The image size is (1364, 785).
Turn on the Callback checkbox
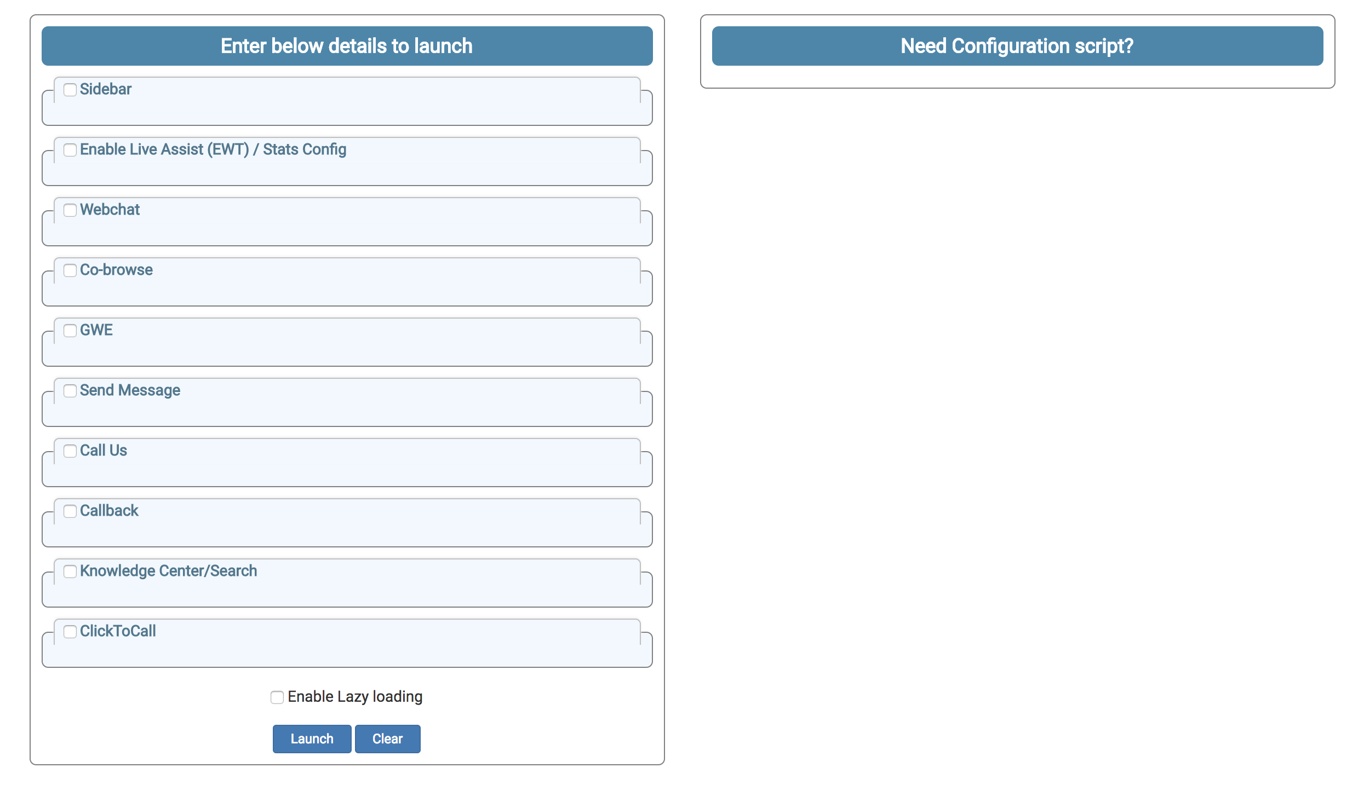70,511
